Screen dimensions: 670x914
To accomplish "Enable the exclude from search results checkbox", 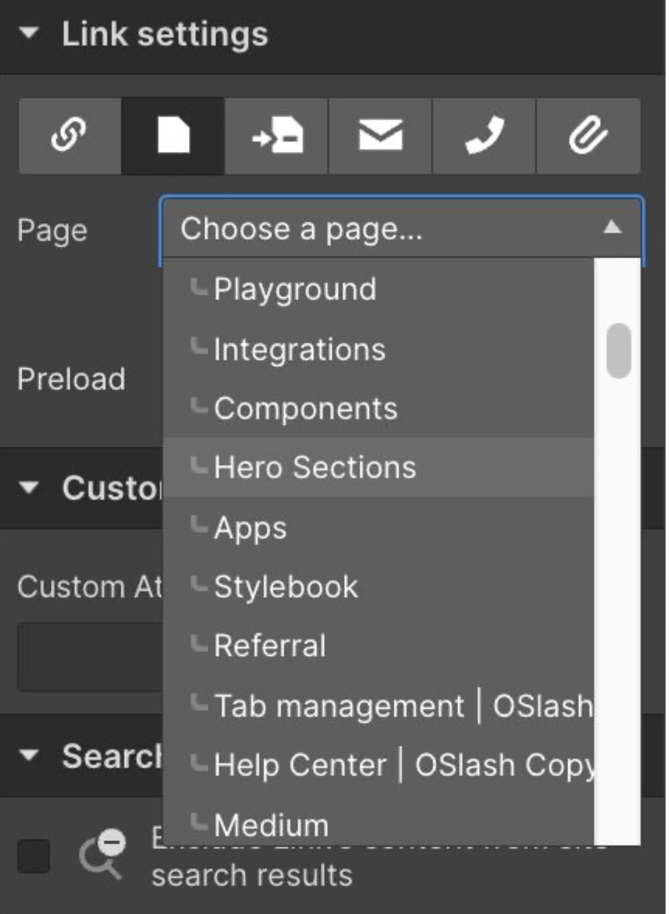I will click(x=34, y=855).
